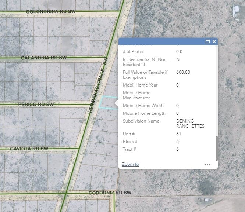Click the Block # label
Image resolution: width=245 pixels, height=212 pixels.
pyautogui.click(x=130, y=142)
